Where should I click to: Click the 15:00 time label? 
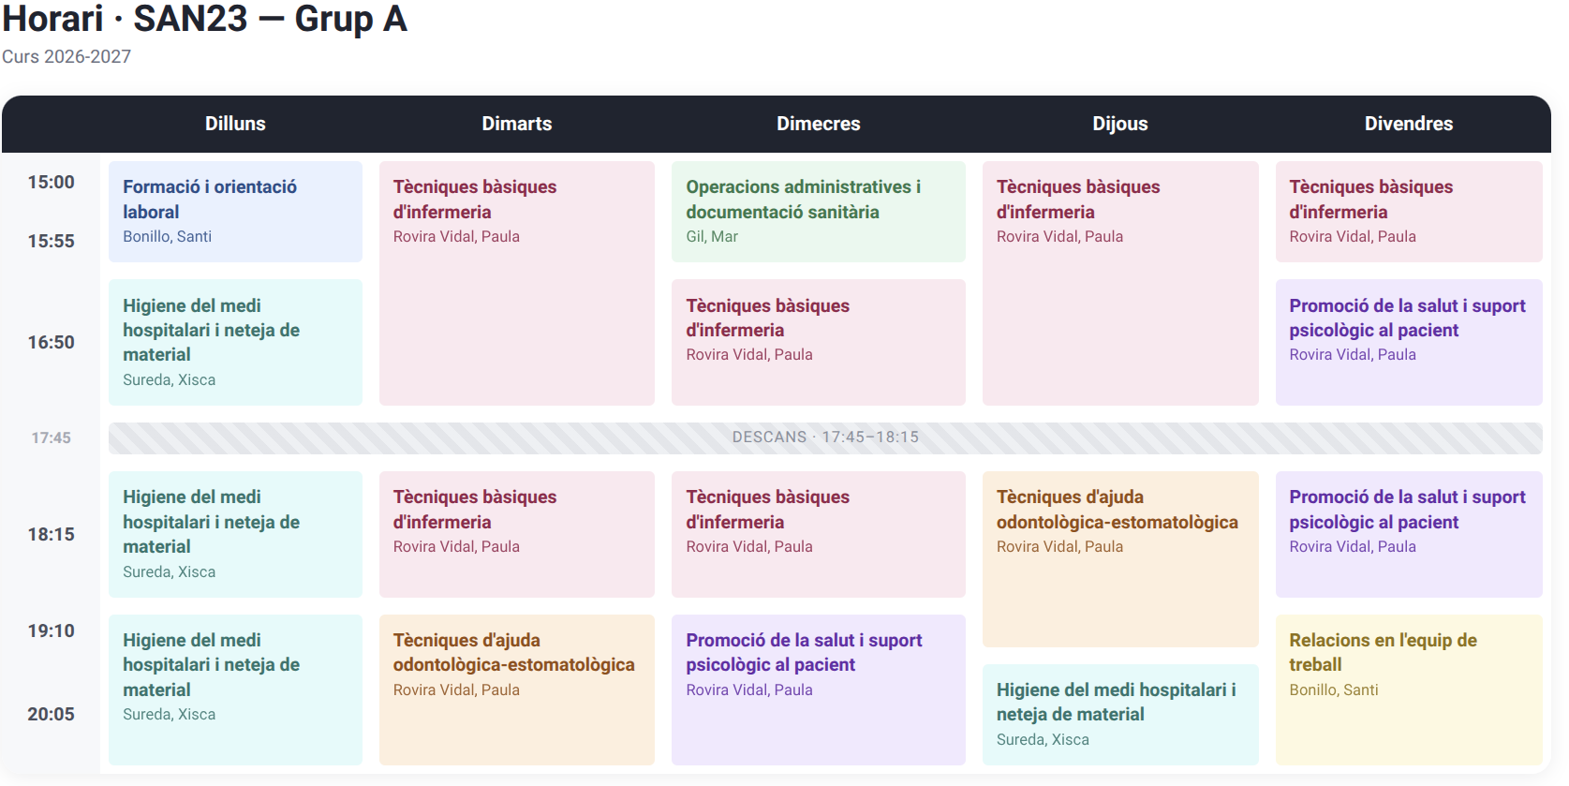click(51, 182)
